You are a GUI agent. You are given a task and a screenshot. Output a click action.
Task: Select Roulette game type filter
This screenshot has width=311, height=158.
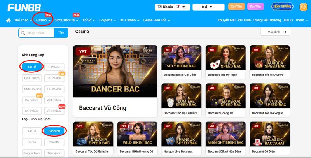click(54, 142)
